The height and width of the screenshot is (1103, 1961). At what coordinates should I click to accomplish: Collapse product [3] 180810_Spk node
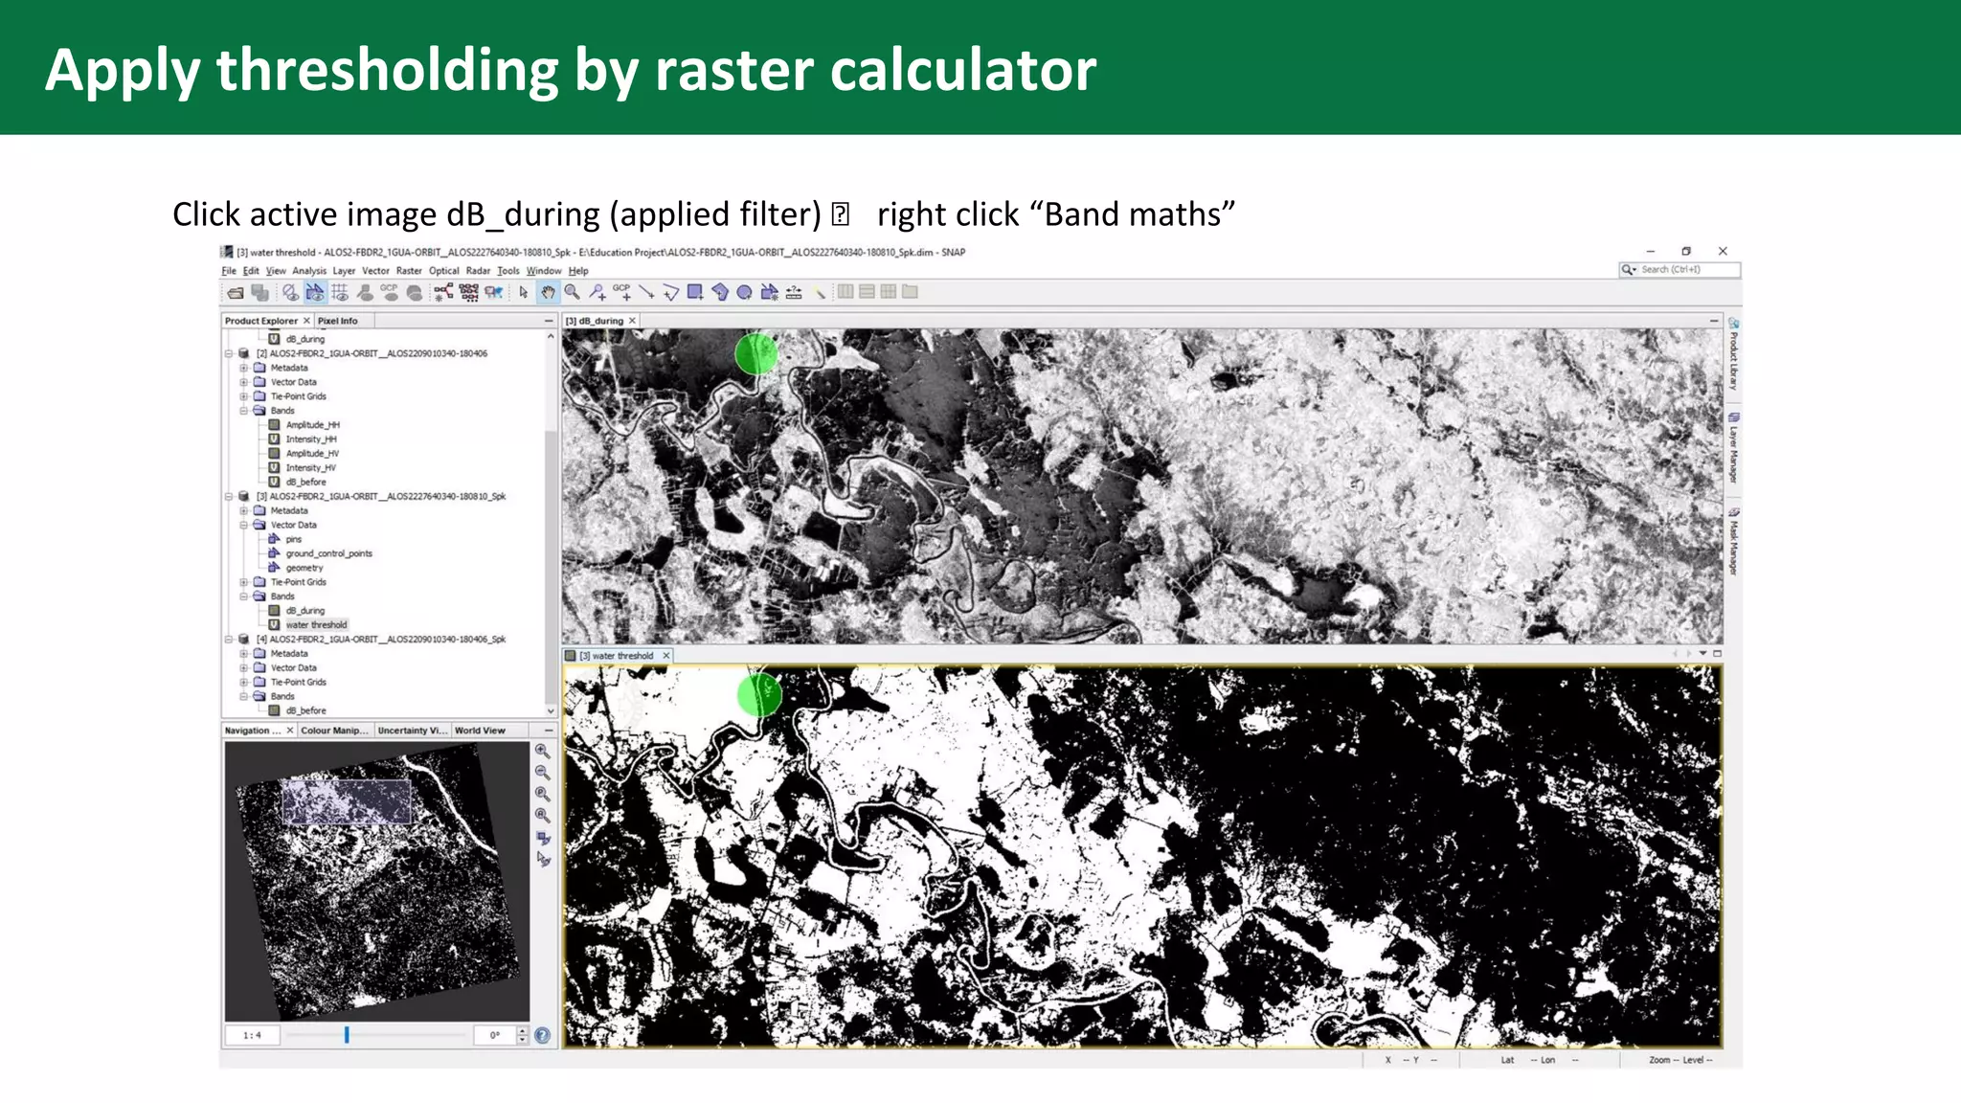click(229, 497)
